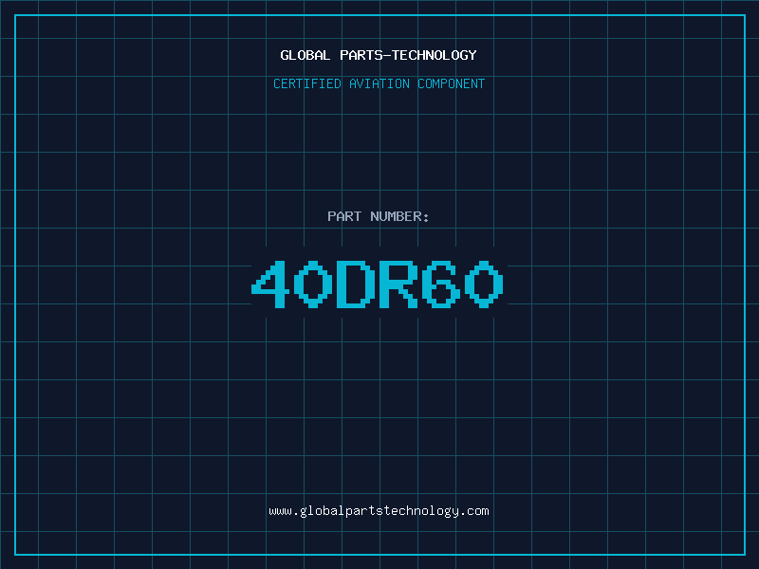Screen dimensions: 759x569
Task: Click the word PART in the label
Action: 344,216
